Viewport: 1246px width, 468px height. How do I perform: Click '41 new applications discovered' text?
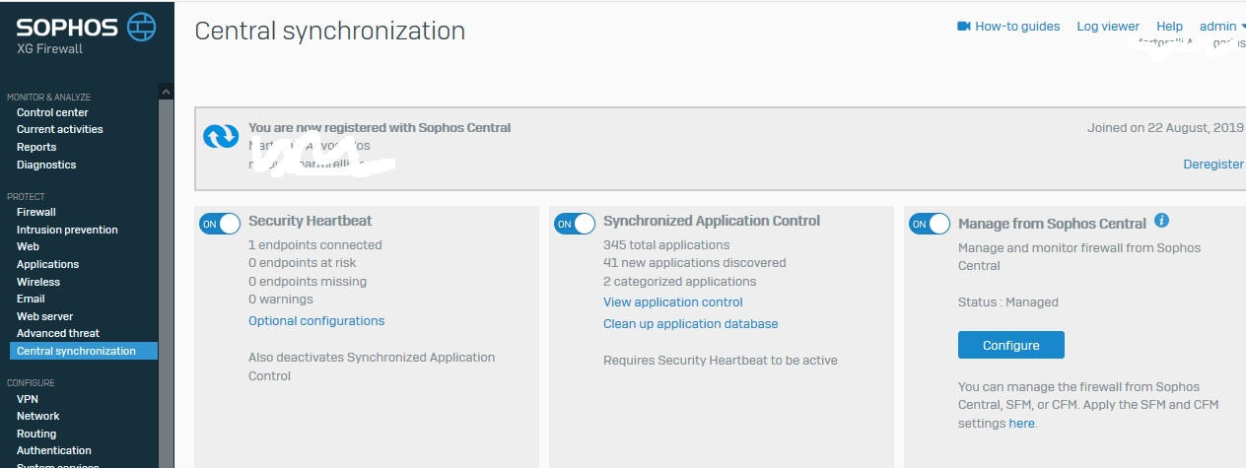[x=695, y=263]
